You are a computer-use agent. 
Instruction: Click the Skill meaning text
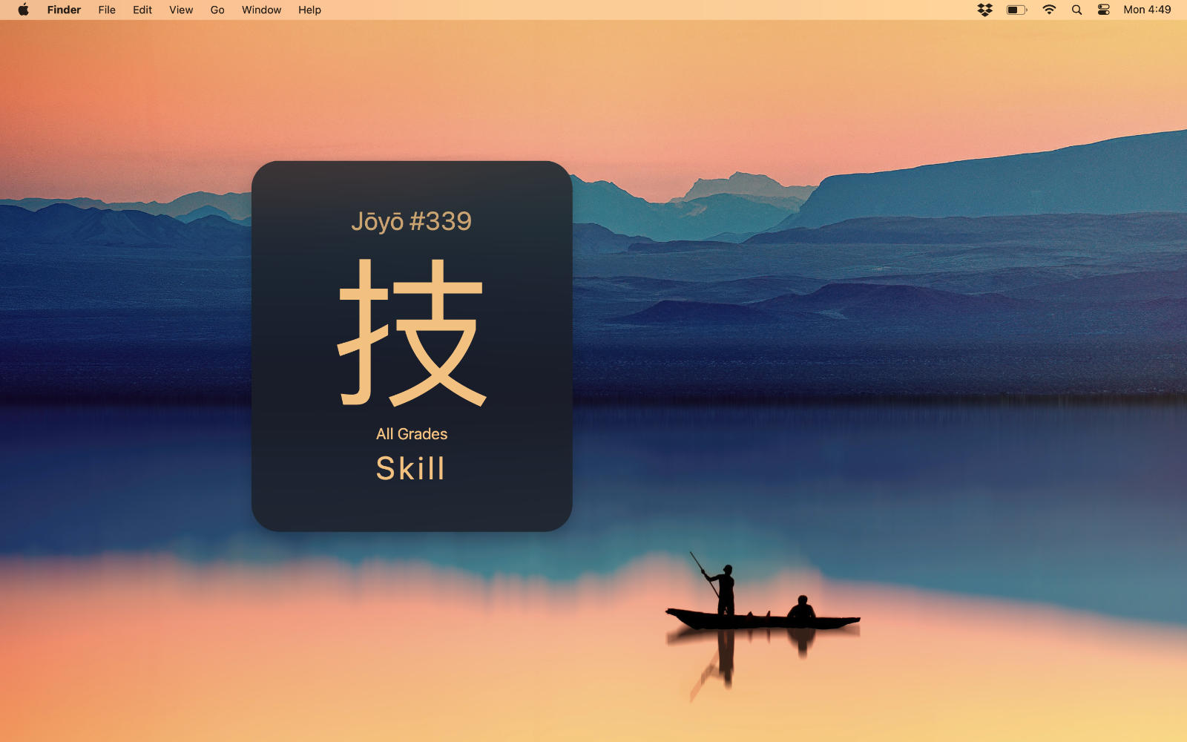tap(411, 468)
